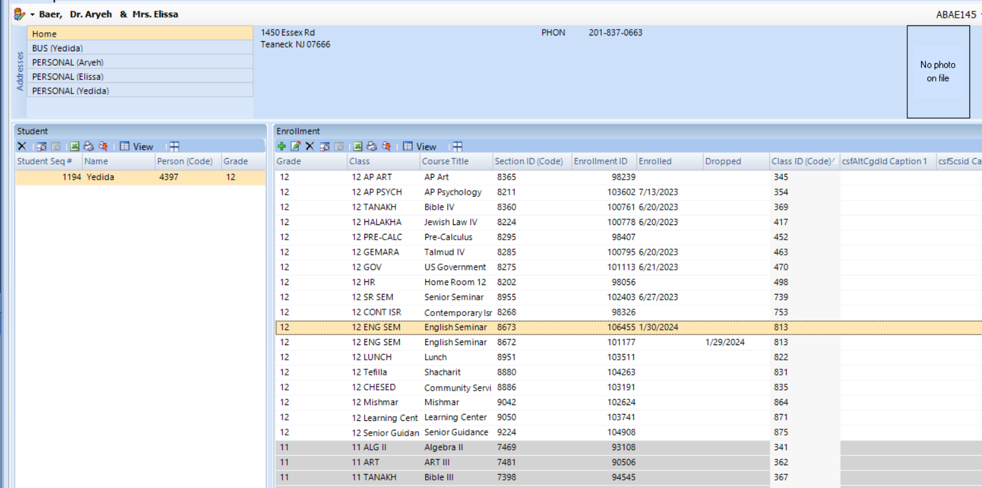The width and height of the screenshot is (982, 488).
Task: Select student row Yedida
Action: pos(140,178)
